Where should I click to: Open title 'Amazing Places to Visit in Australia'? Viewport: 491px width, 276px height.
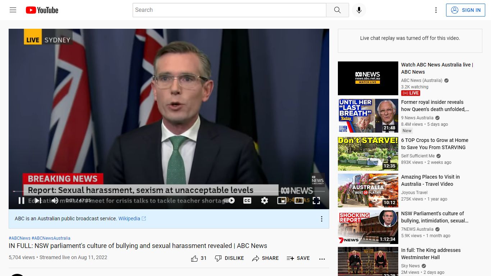click(430, 180)
